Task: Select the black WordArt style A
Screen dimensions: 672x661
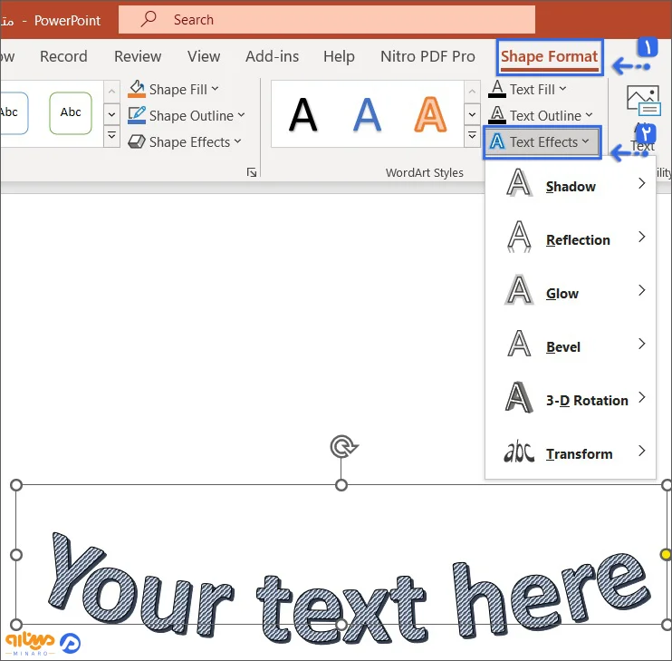Action: (303, 114)
